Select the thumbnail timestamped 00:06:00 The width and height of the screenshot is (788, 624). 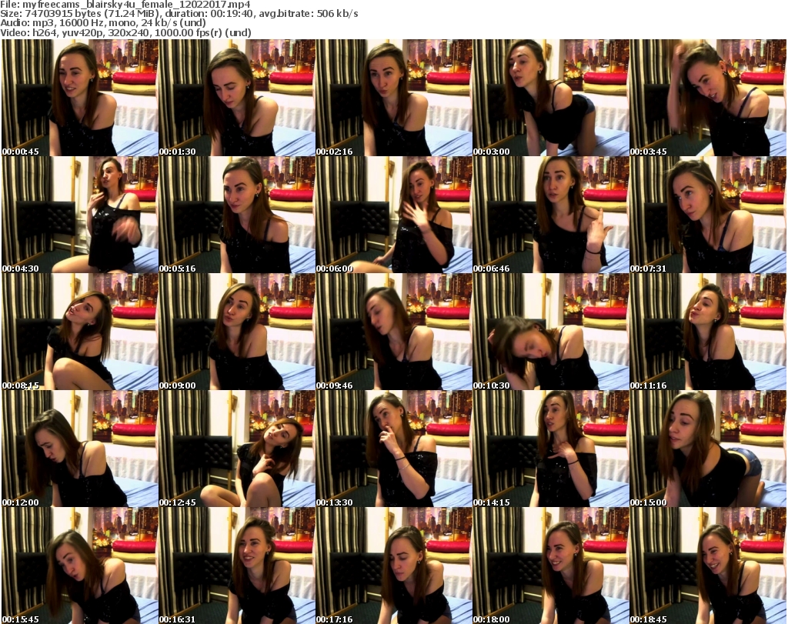(393, 215)
